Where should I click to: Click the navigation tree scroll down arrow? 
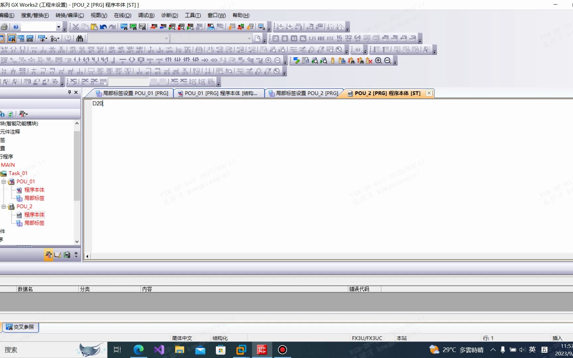pos(77,242)
